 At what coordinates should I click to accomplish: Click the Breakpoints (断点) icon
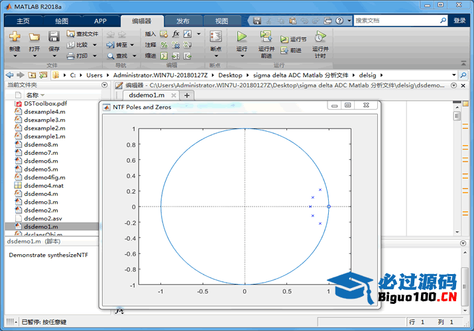216,36
